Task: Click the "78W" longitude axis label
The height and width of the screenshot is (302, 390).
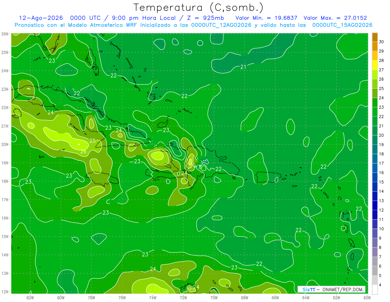Action: tap(91, 297)
